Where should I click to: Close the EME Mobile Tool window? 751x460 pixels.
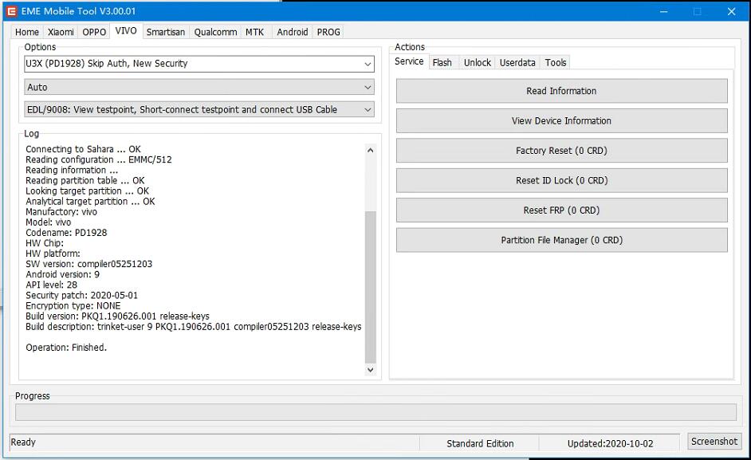[x=731, y=11]
